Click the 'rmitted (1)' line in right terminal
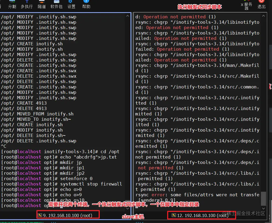The height and width of the screenshot is (223, 272). 150,135
